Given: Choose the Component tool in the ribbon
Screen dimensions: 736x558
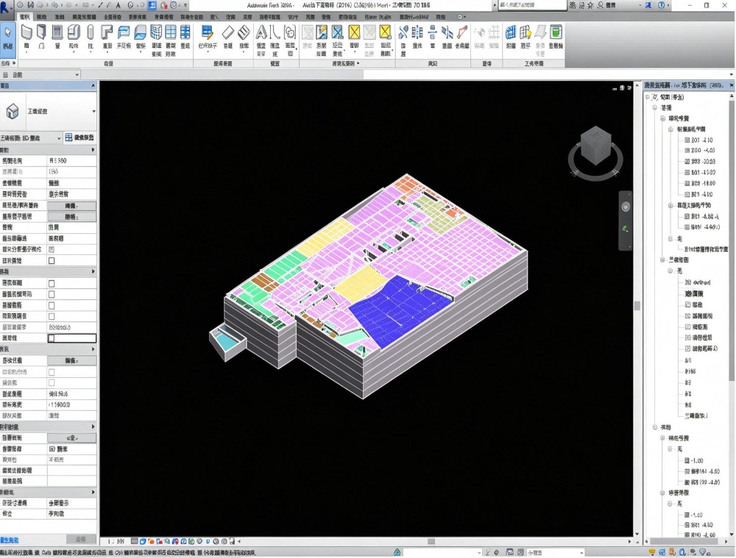Looking at the screenshot, I should [x=74, y=37].
